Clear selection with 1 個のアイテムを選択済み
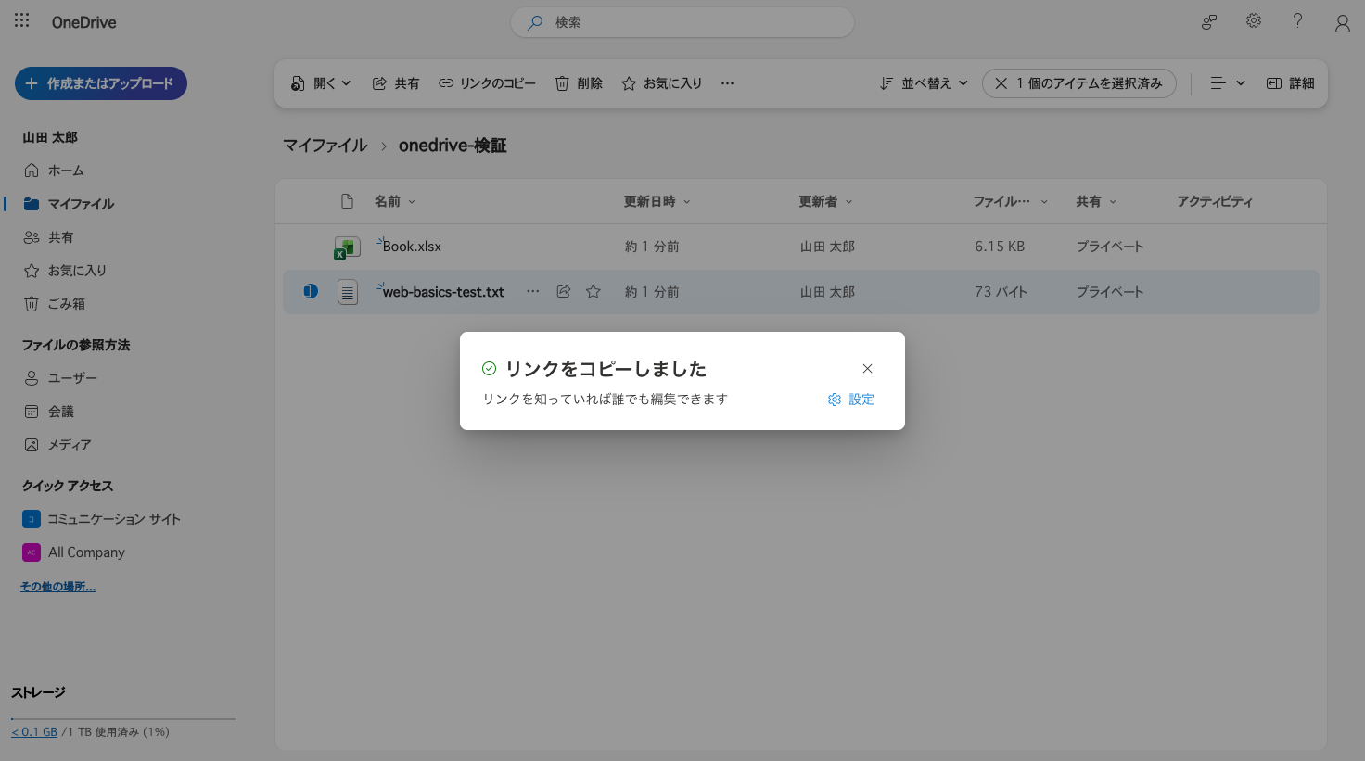1365x761 pixels. [1079, 83]
